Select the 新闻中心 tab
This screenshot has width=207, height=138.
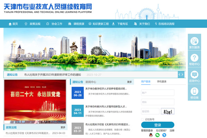[91, 82]
